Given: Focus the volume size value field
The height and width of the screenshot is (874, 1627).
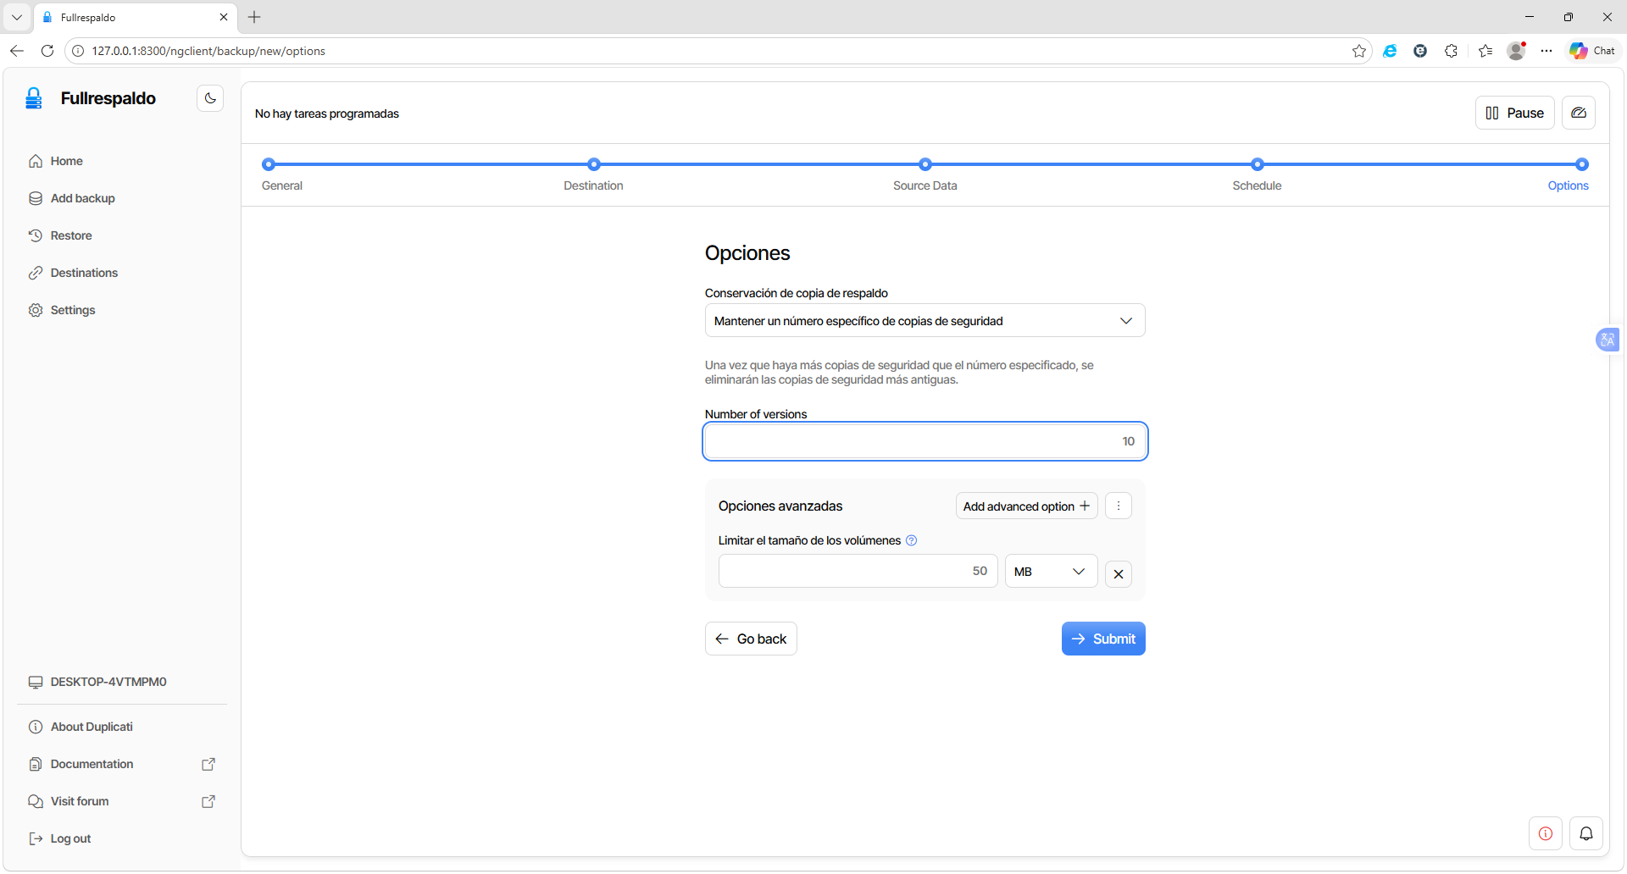Looking at the screenshot, I should coord(858,571).
